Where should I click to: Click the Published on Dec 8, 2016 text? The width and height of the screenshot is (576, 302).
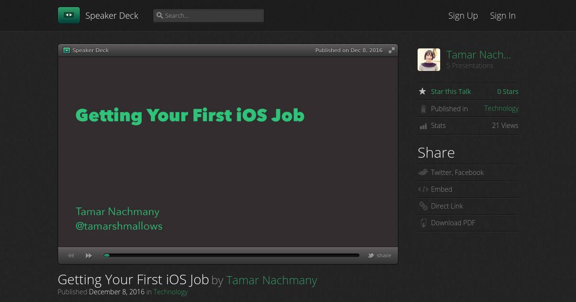point(349,50)
